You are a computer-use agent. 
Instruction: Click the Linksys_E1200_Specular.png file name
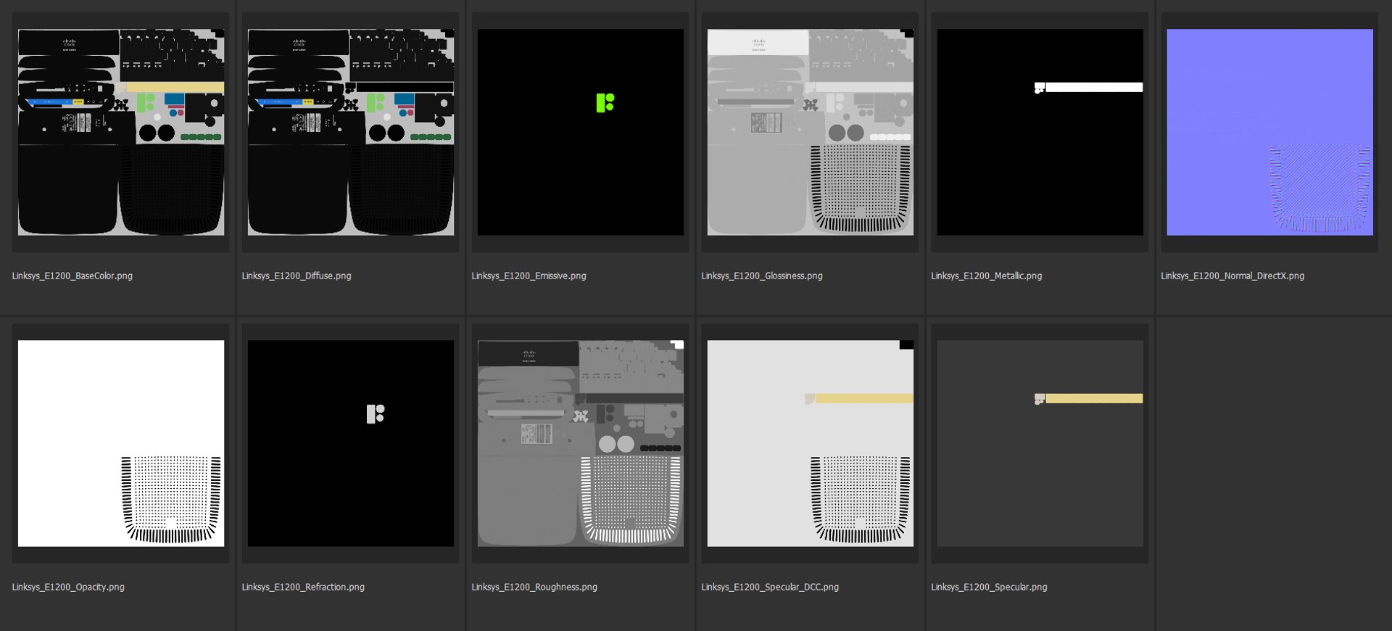pos(990,587)
